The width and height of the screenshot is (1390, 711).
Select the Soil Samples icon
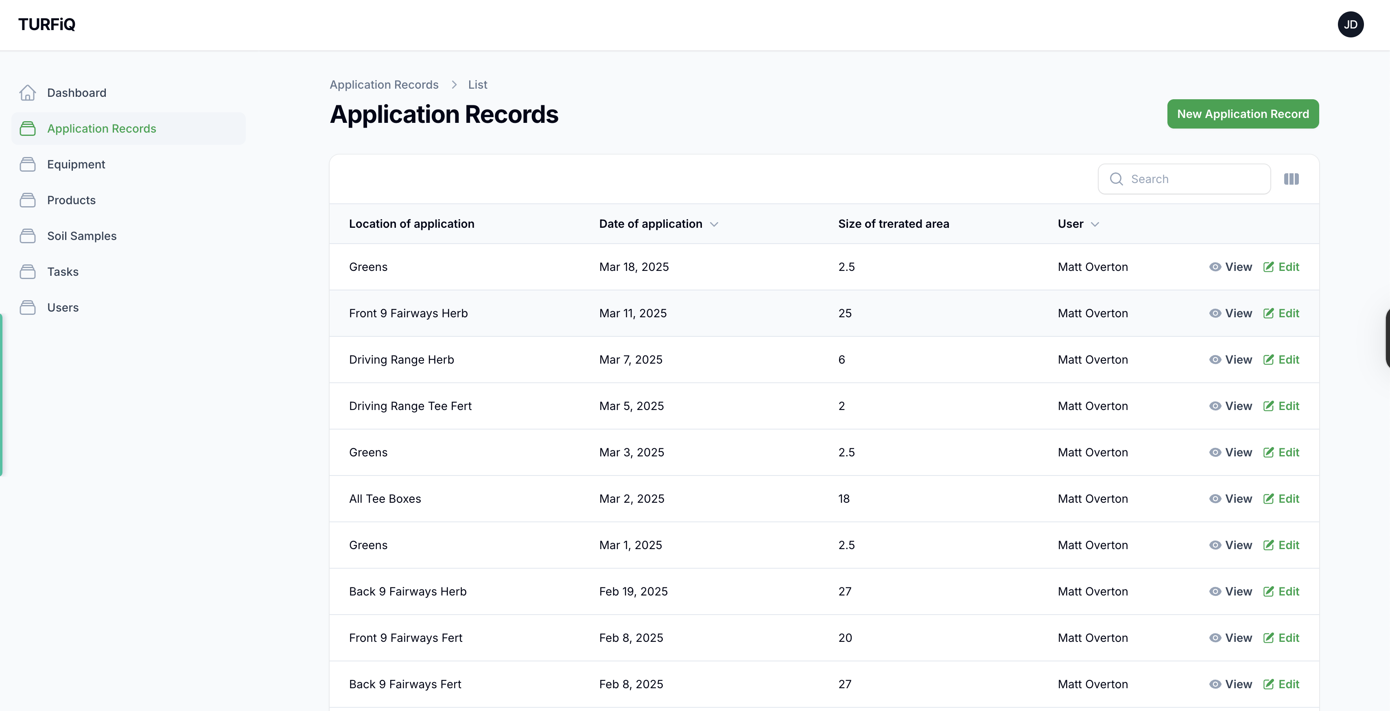click(x=28, y=236)
